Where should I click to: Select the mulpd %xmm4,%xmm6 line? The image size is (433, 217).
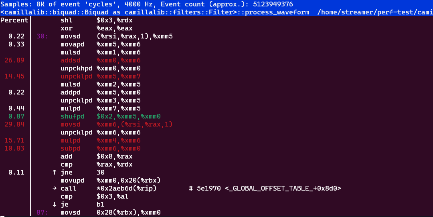[x=101, y=140]
